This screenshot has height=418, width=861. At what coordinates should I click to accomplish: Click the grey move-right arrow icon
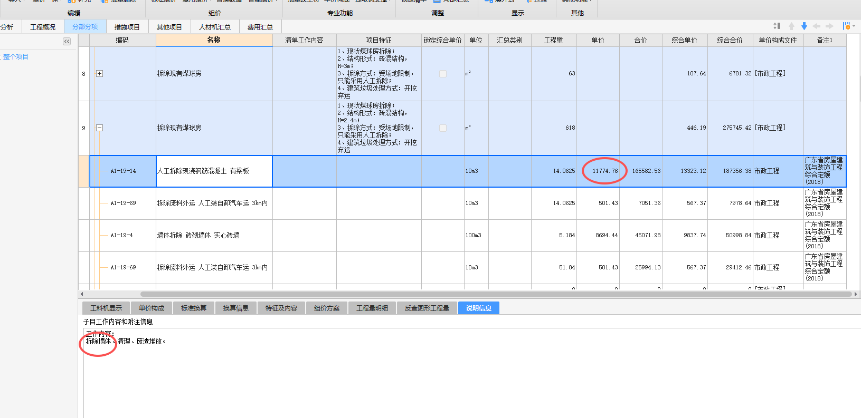click(x=829, y=26)
